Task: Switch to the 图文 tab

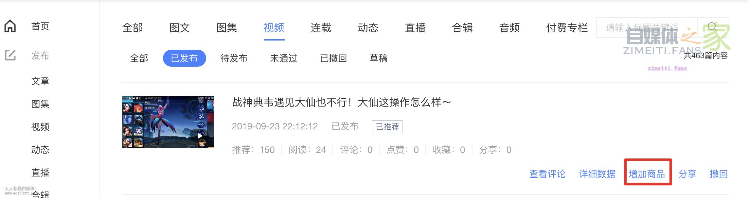Action: click(180, 28)
